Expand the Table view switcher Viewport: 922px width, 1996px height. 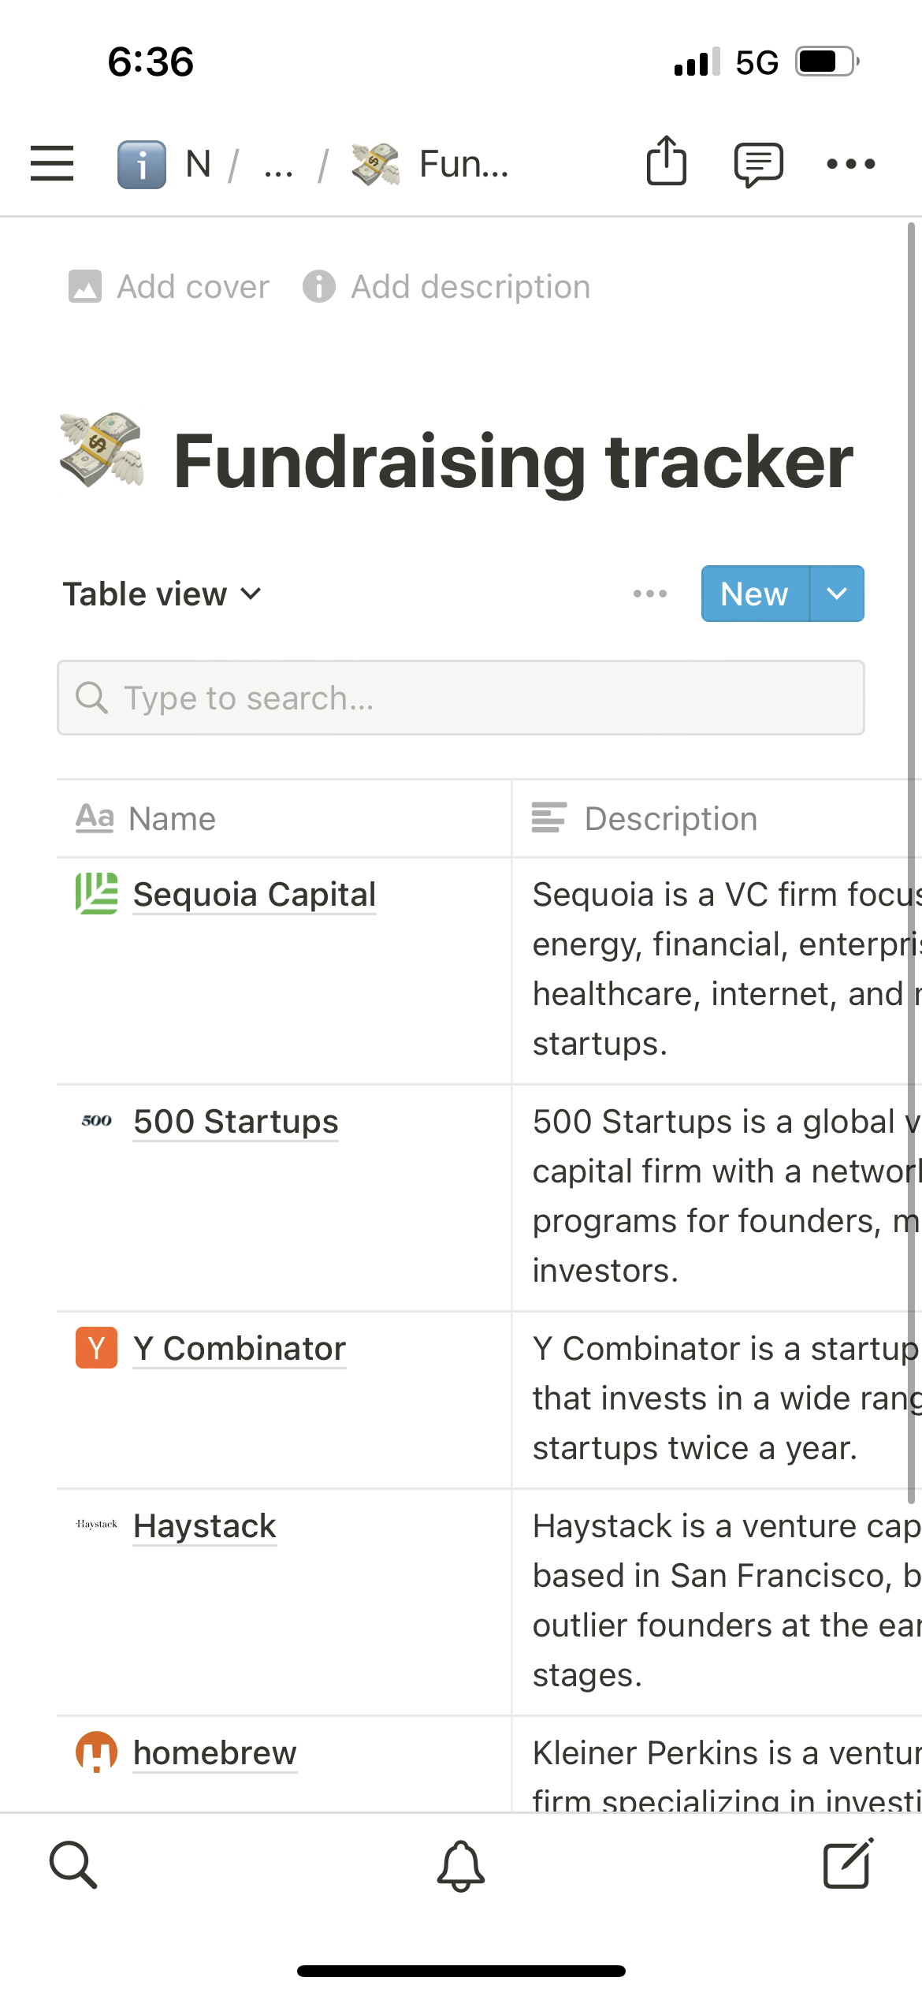click(x=162, y=594)
